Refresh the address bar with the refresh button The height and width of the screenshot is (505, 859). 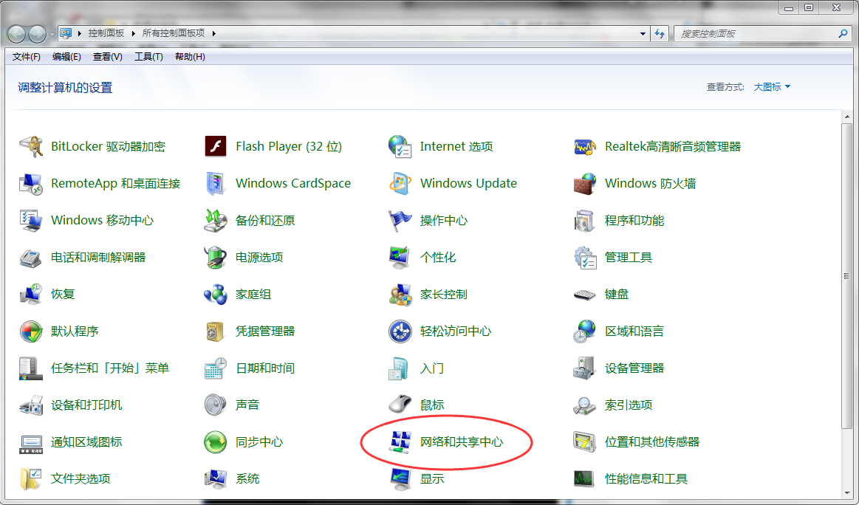point(660,33)
